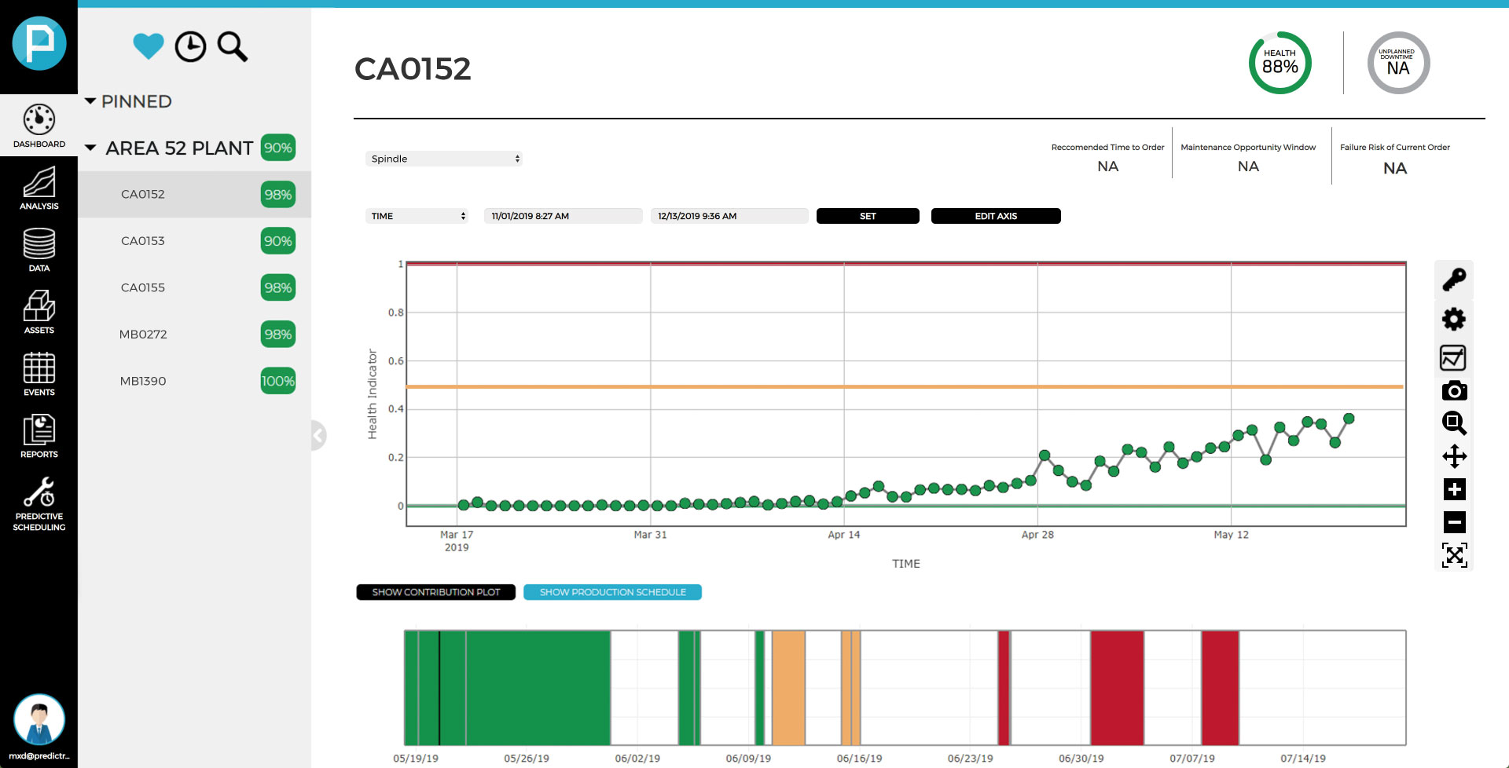Click the favorites heart icon
This screenshot has width=1509, height=768.
coord(148,46)
